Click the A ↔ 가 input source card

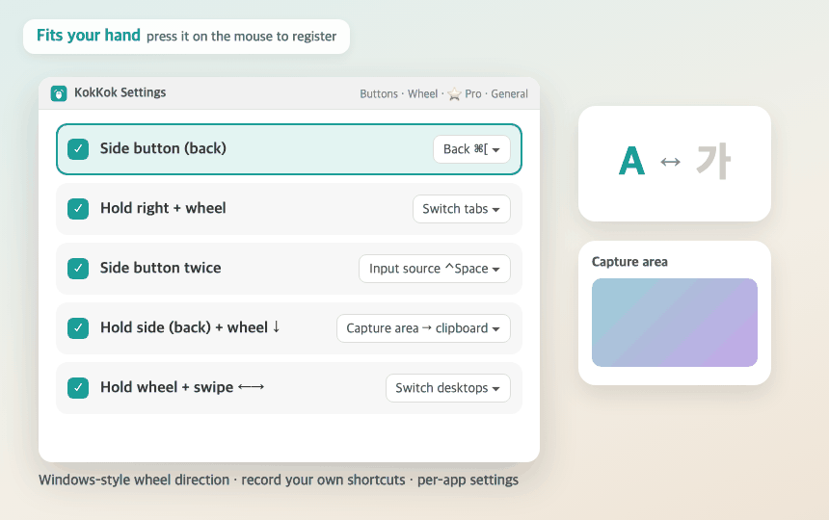[x=675, y=164]
